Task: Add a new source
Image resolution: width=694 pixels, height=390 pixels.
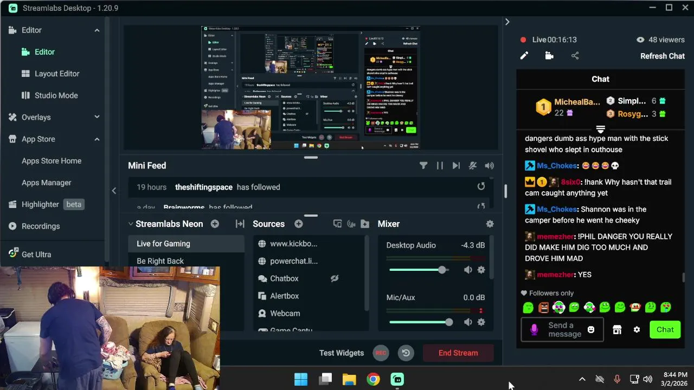Action: [x=298, y=224]
